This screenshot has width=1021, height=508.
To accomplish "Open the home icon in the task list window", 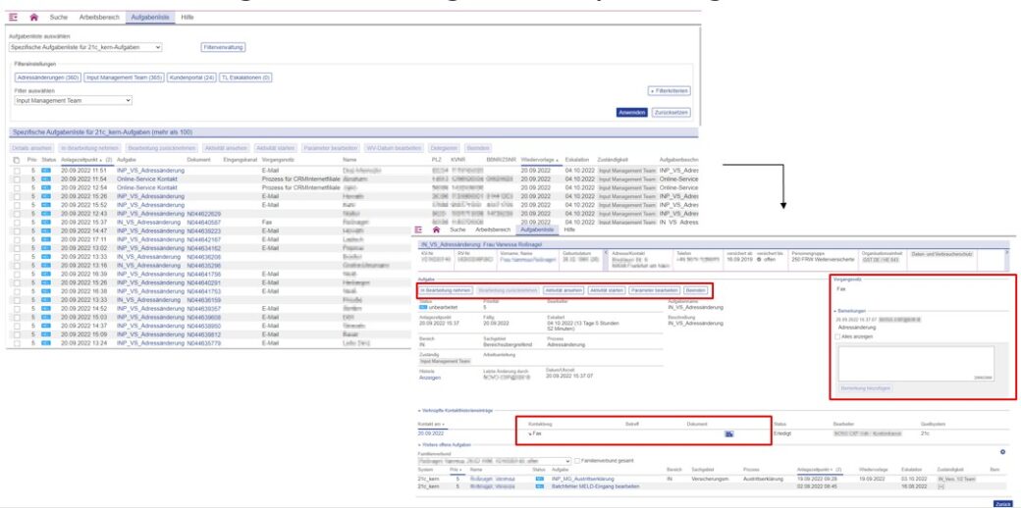I will (x=33, y=18).
